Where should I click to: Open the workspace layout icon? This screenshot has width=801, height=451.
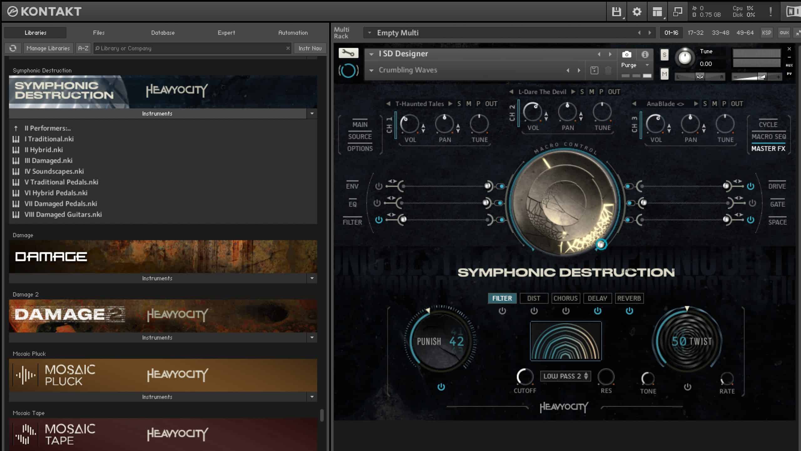click(657, 12)
